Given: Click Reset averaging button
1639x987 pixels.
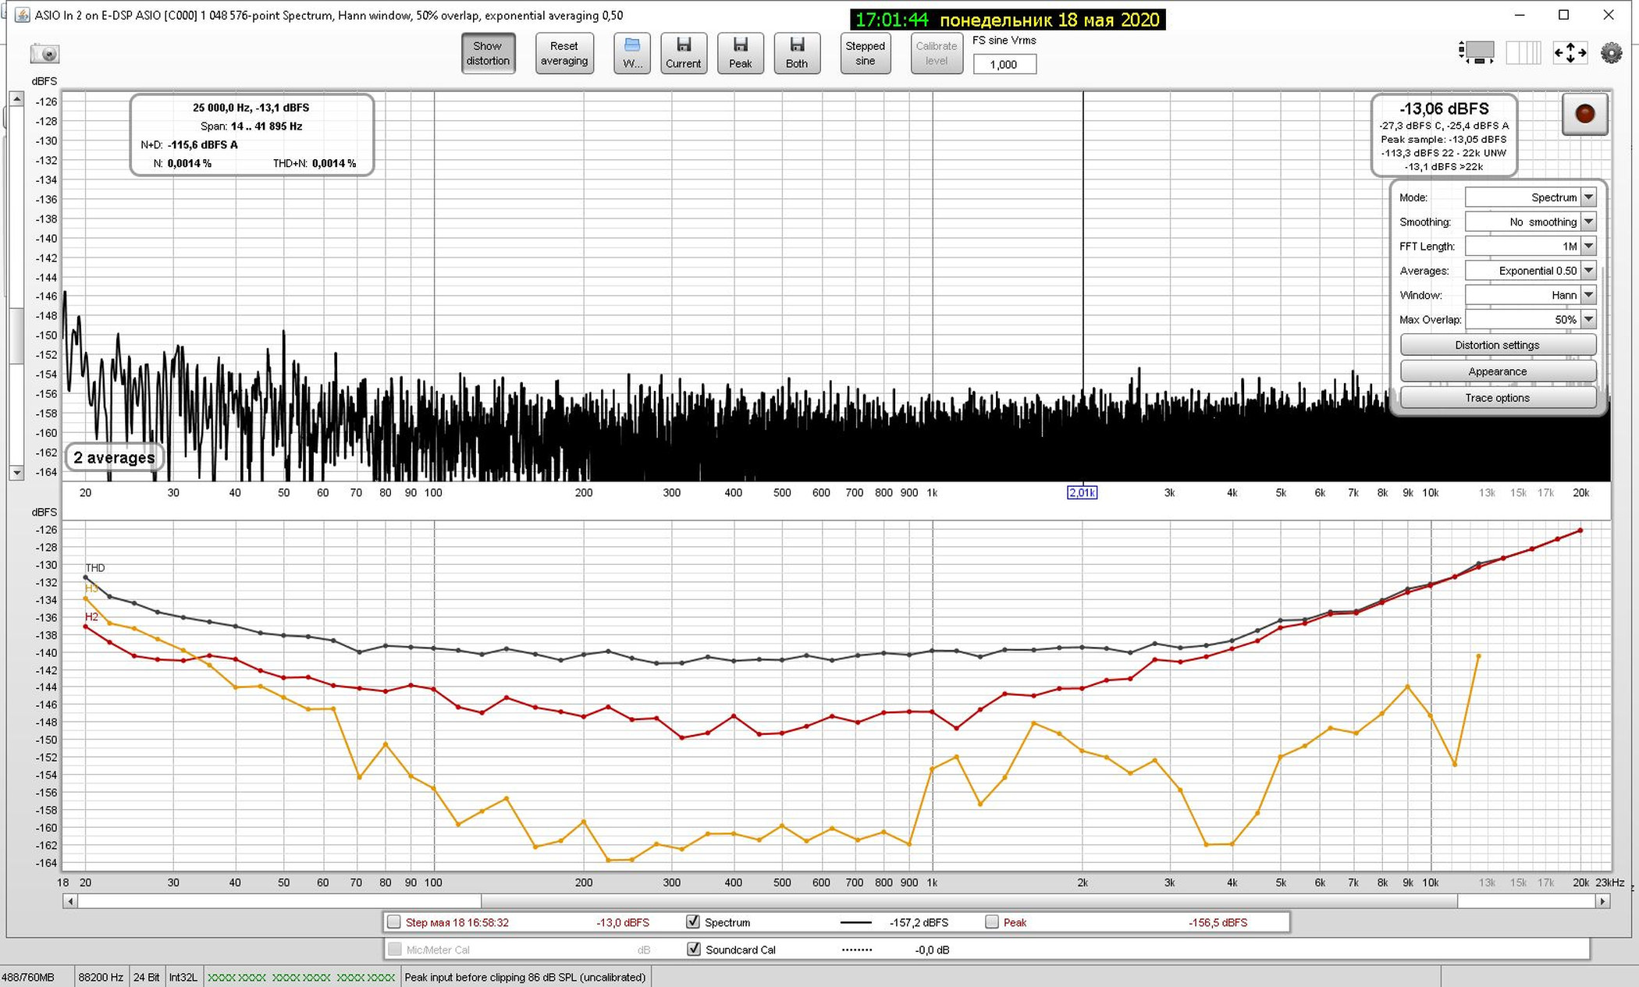Looking at the screenshot, I should pyautogui.click(x=564, y=53).
